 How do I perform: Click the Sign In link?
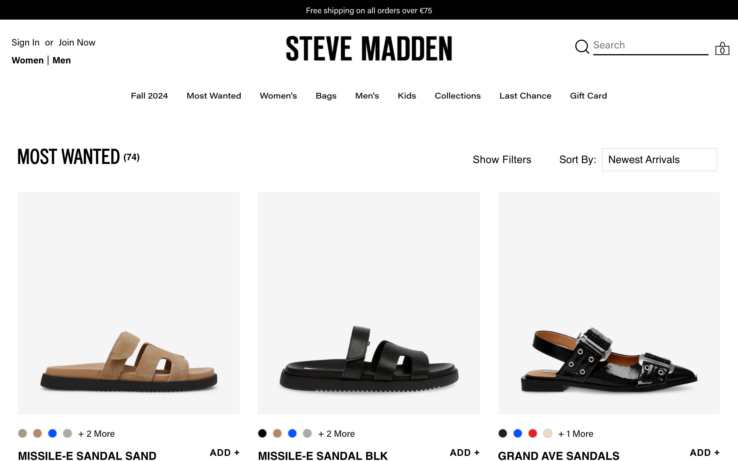[x=25, y=42]
